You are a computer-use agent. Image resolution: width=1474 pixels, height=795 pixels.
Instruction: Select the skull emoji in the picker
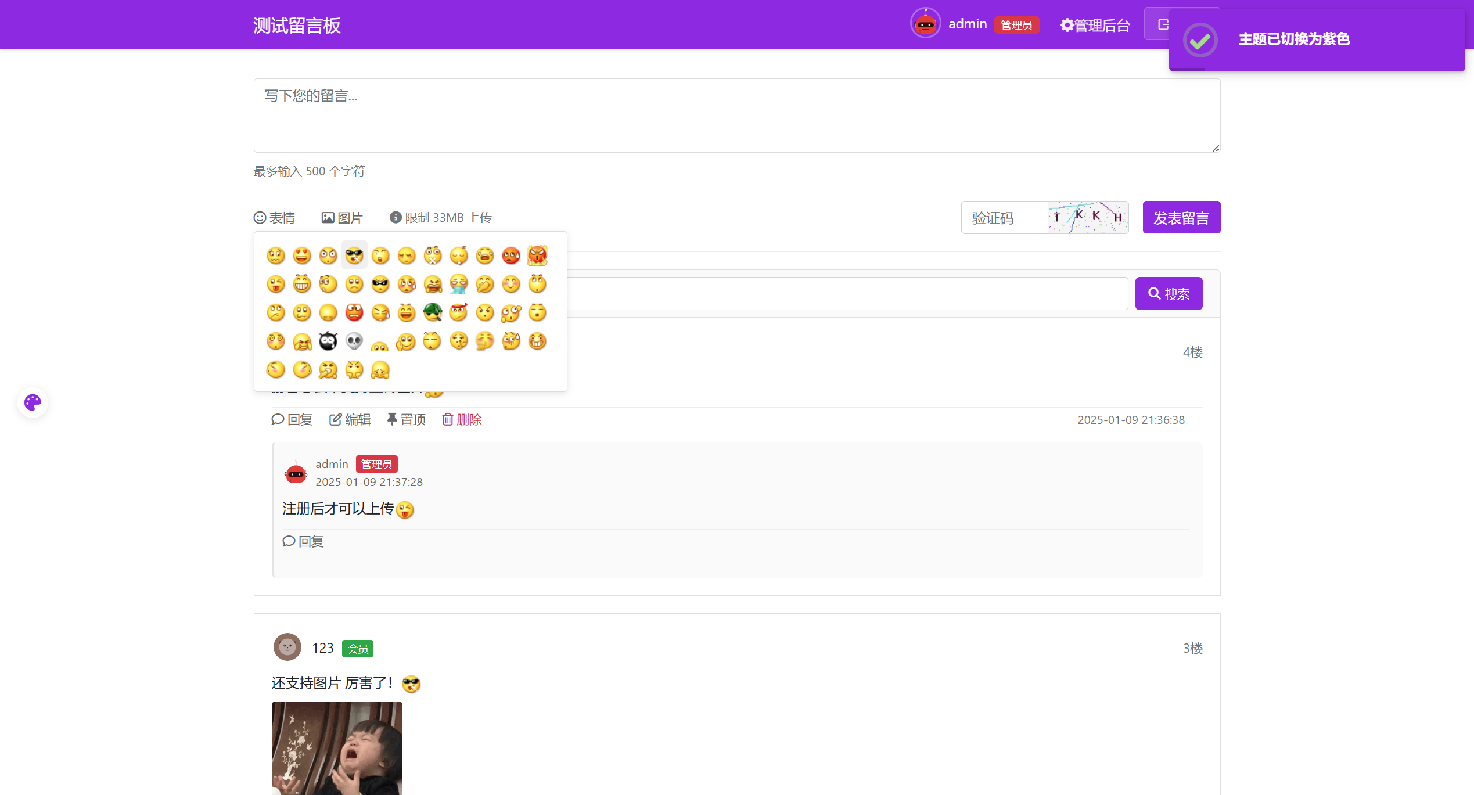coord(354,341)
